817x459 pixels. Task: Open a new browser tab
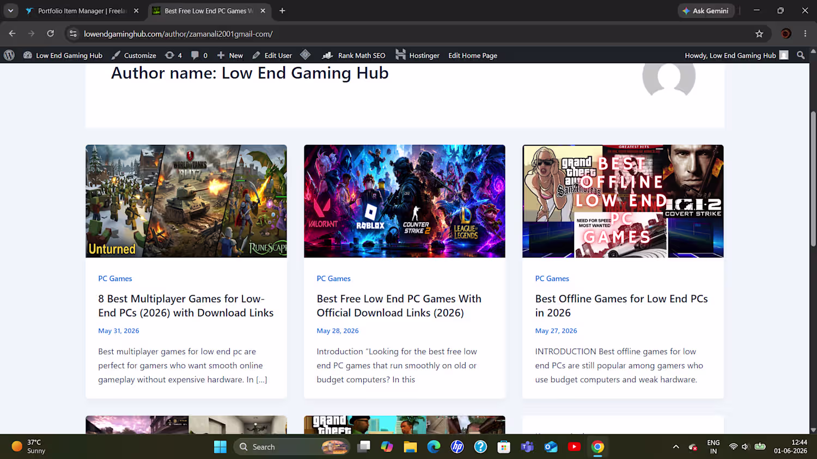[282, 11]
